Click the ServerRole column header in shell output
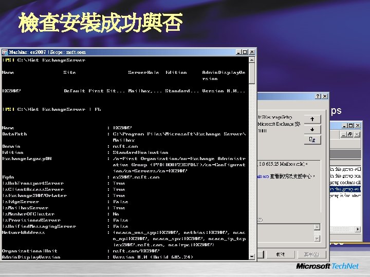 point(144,72)
